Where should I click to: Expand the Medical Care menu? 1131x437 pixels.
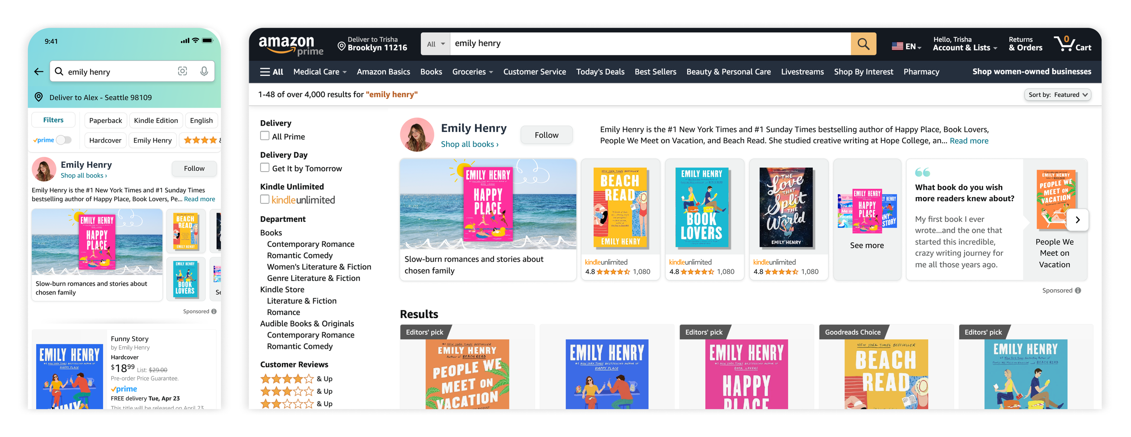pyautogui.click(x=320, y=71)
